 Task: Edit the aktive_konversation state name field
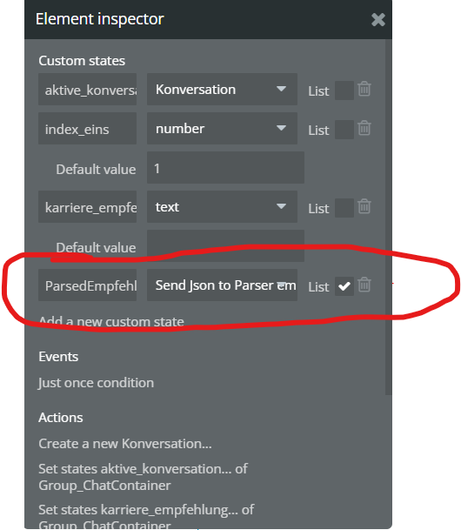click(x=88, y=90)
